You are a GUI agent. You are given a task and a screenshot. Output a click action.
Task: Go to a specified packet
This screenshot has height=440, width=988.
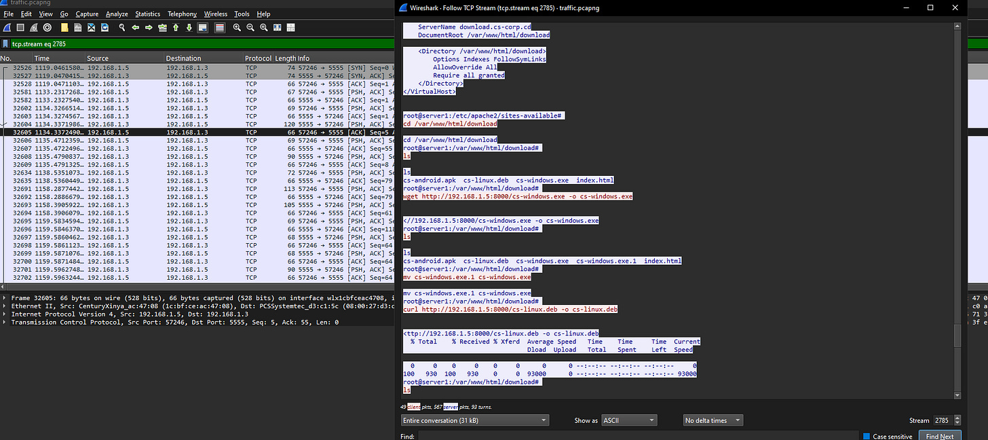(x=162, y=28)
